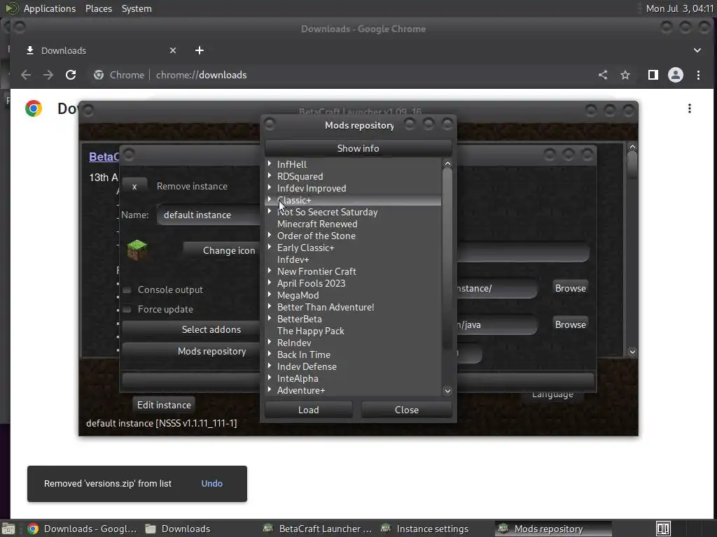Screen dimensions: 717x537
Task: Toggle Console output checkbox
Action: 127,290
